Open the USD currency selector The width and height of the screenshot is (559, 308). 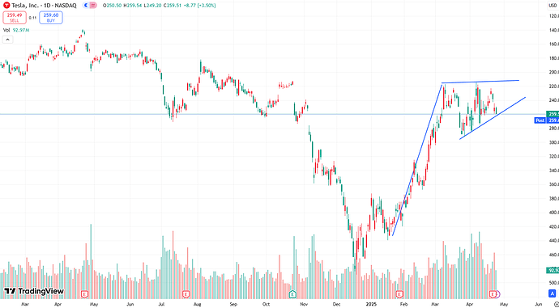pos(553,6)
